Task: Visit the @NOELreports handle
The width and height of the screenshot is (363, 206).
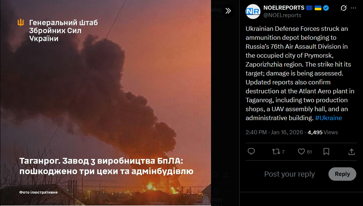Action: click(x=282, y=15)
